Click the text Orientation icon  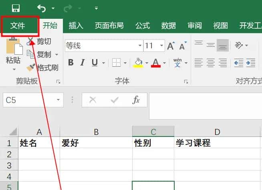click(239, 45)
